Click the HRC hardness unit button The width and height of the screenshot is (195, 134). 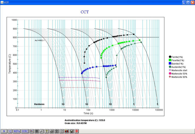[x=25, y=131]
